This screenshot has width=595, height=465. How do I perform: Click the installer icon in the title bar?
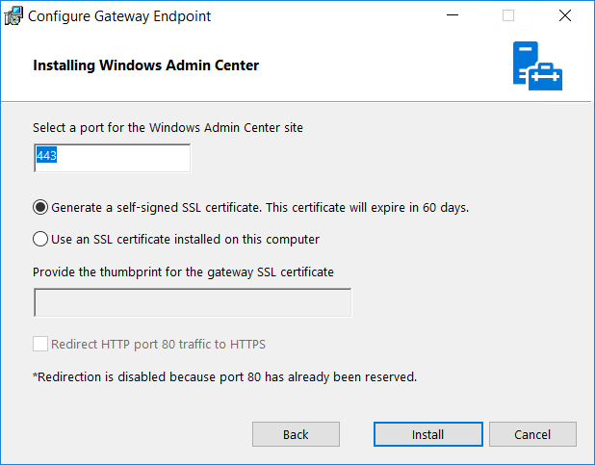click(x=13, y=16)
